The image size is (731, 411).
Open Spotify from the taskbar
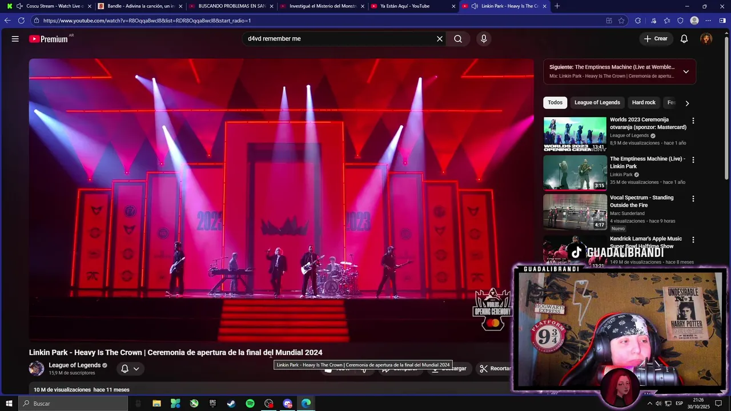[250, 404]
